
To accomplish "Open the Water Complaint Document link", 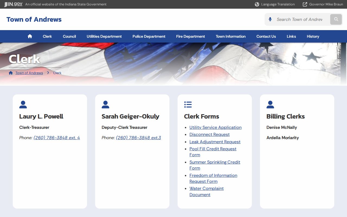I will 207,192.
